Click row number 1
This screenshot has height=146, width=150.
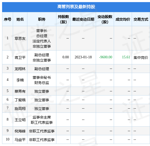coord(8,38)
